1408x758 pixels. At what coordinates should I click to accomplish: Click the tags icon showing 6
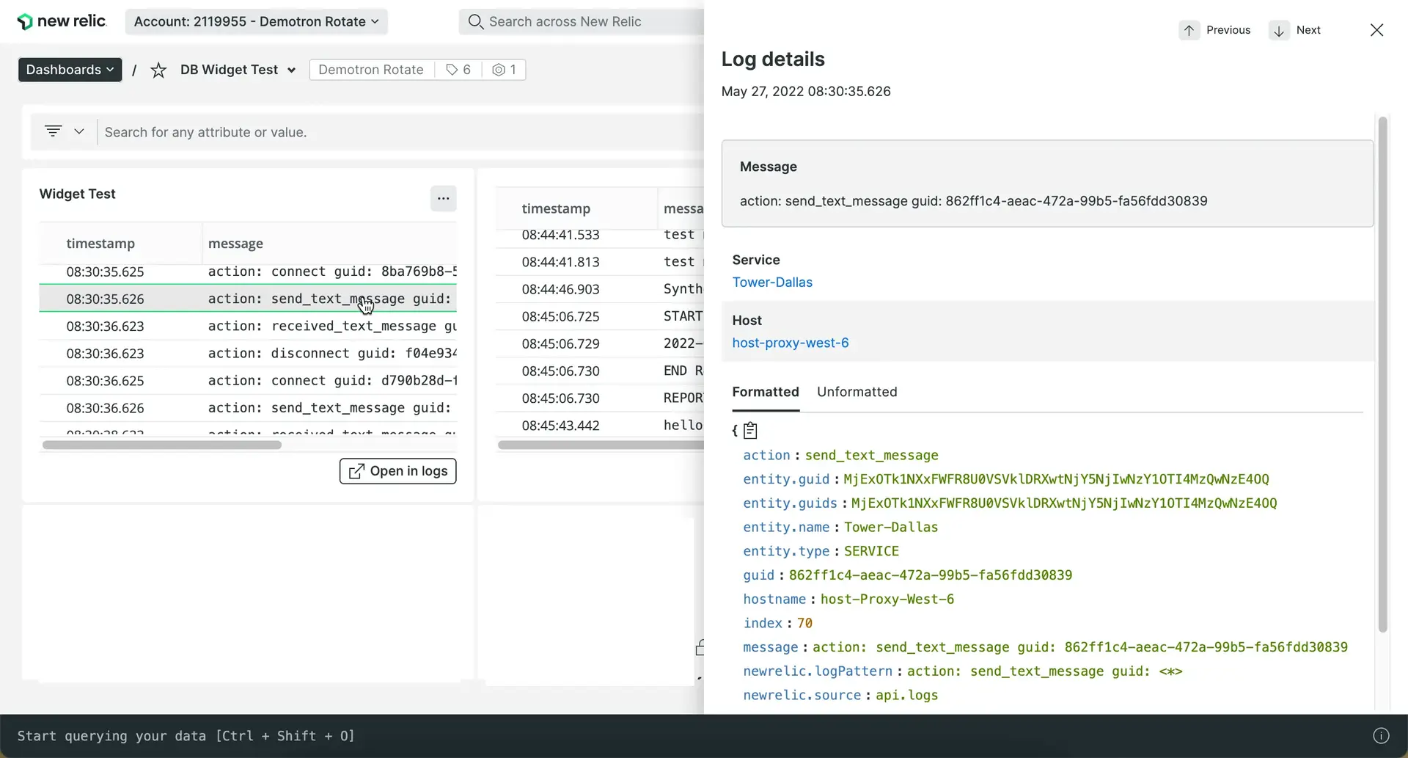tap(458, 70)
